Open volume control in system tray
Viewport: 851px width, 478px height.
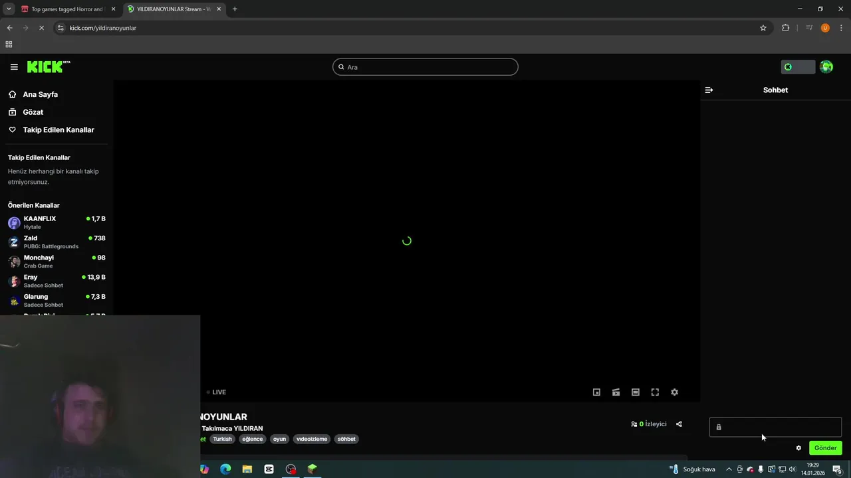click(792, 469)
